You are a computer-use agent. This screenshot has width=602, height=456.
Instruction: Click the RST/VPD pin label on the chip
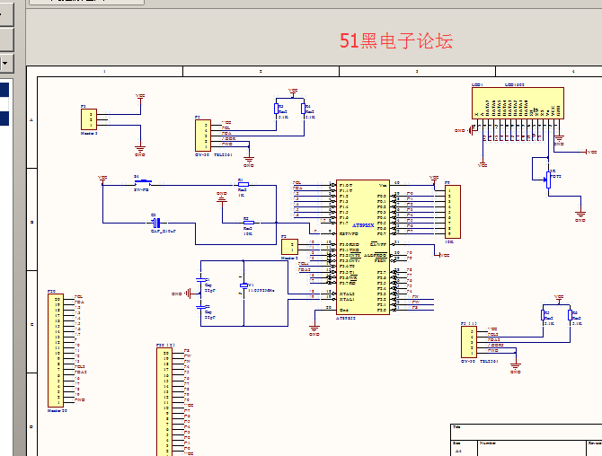click(349, 233)
